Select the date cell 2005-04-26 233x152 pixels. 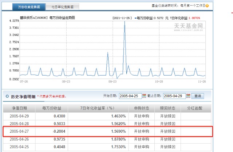(19, 139)
